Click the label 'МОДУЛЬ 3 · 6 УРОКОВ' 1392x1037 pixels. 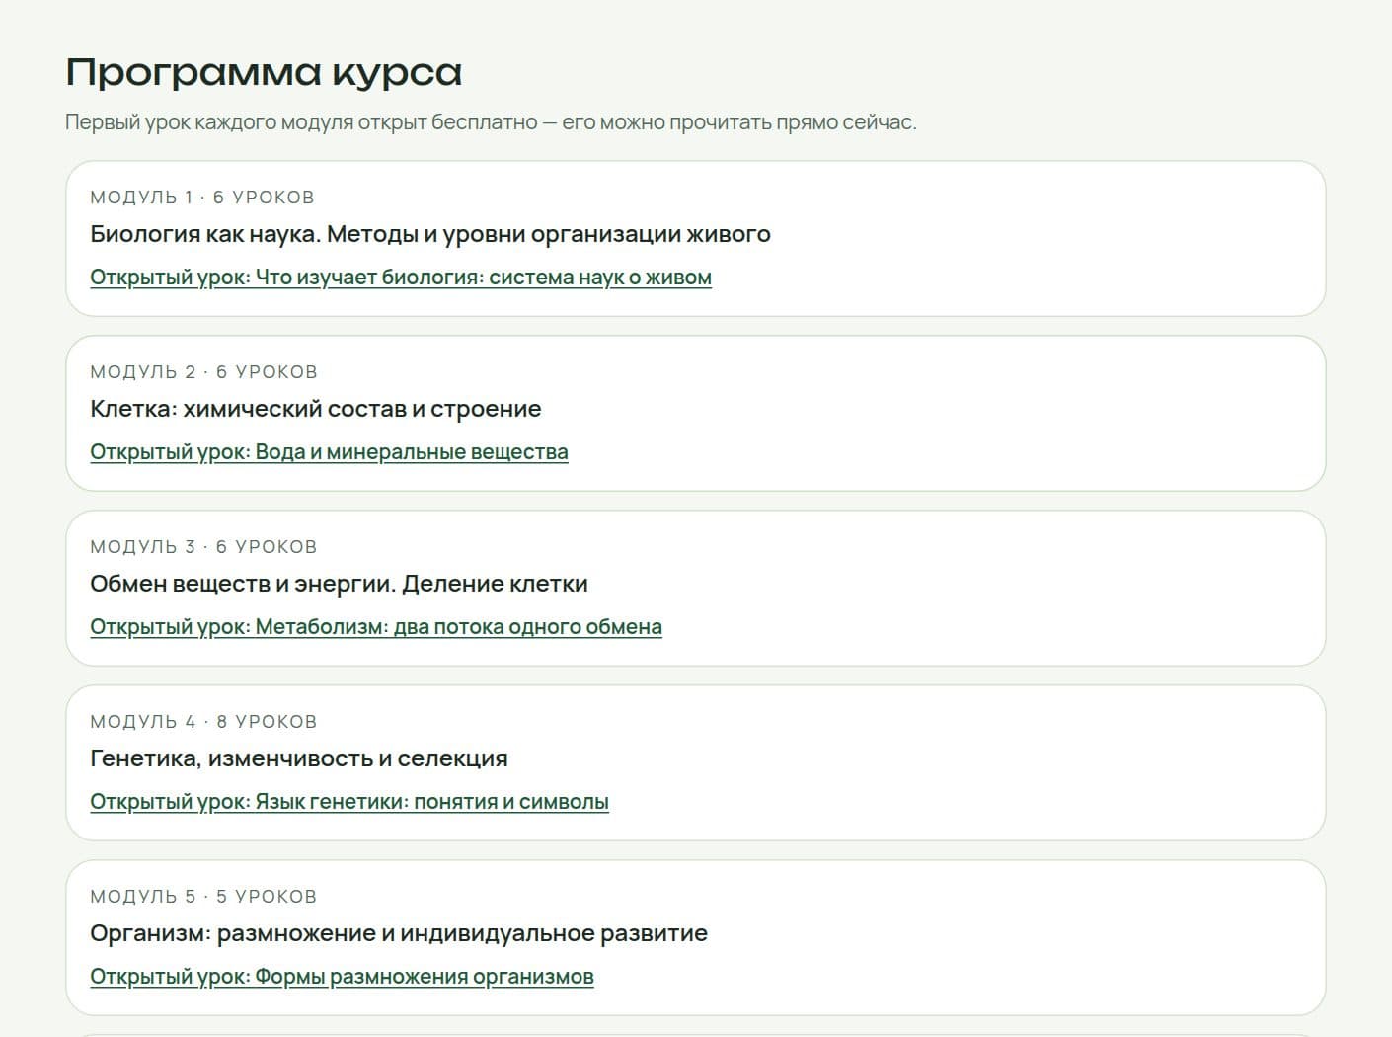coord(203,547)
